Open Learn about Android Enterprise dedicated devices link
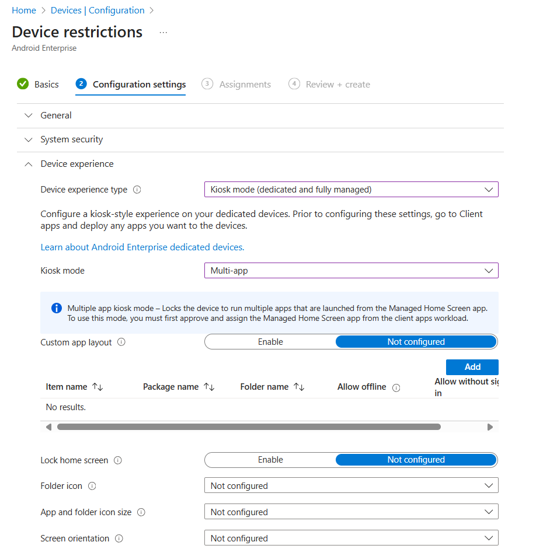The image size is (550, 549). coord(142,247)
